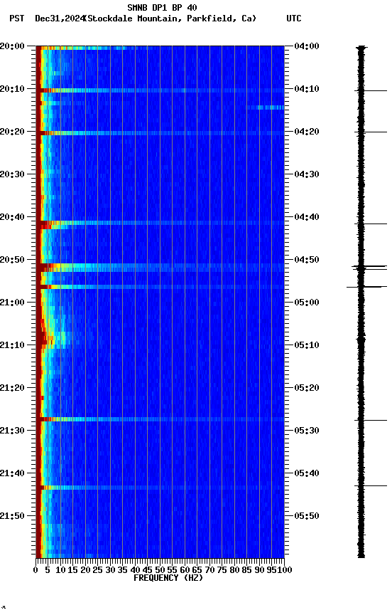Screen dimensions: 392x615
Task: Click the '20:00' PST time label
Action: tap(12, 46)
